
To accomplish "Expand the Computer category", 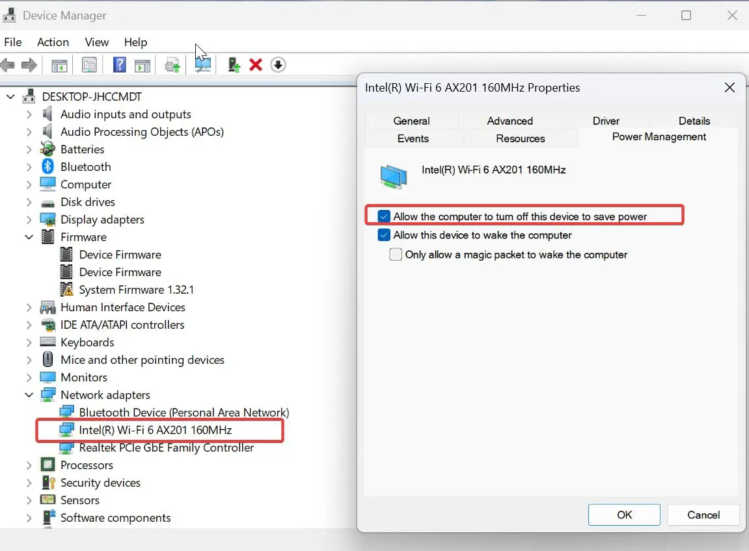I will 29,185.
